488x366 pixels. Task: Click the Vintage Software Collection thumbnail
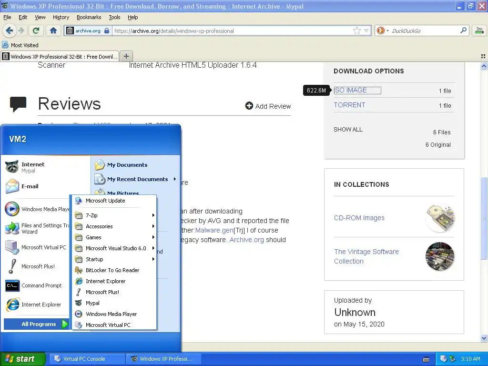pyautogui.click(x=440, y=256)
